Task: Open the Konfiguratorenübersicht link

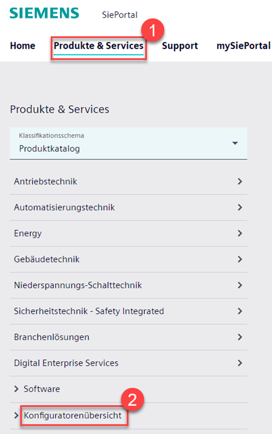Action: (73, 416)
